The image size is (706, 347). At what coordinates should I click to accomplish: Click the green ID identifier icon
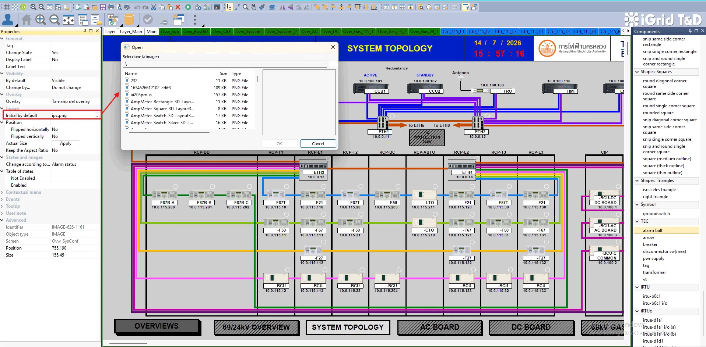tap(23, 7)
